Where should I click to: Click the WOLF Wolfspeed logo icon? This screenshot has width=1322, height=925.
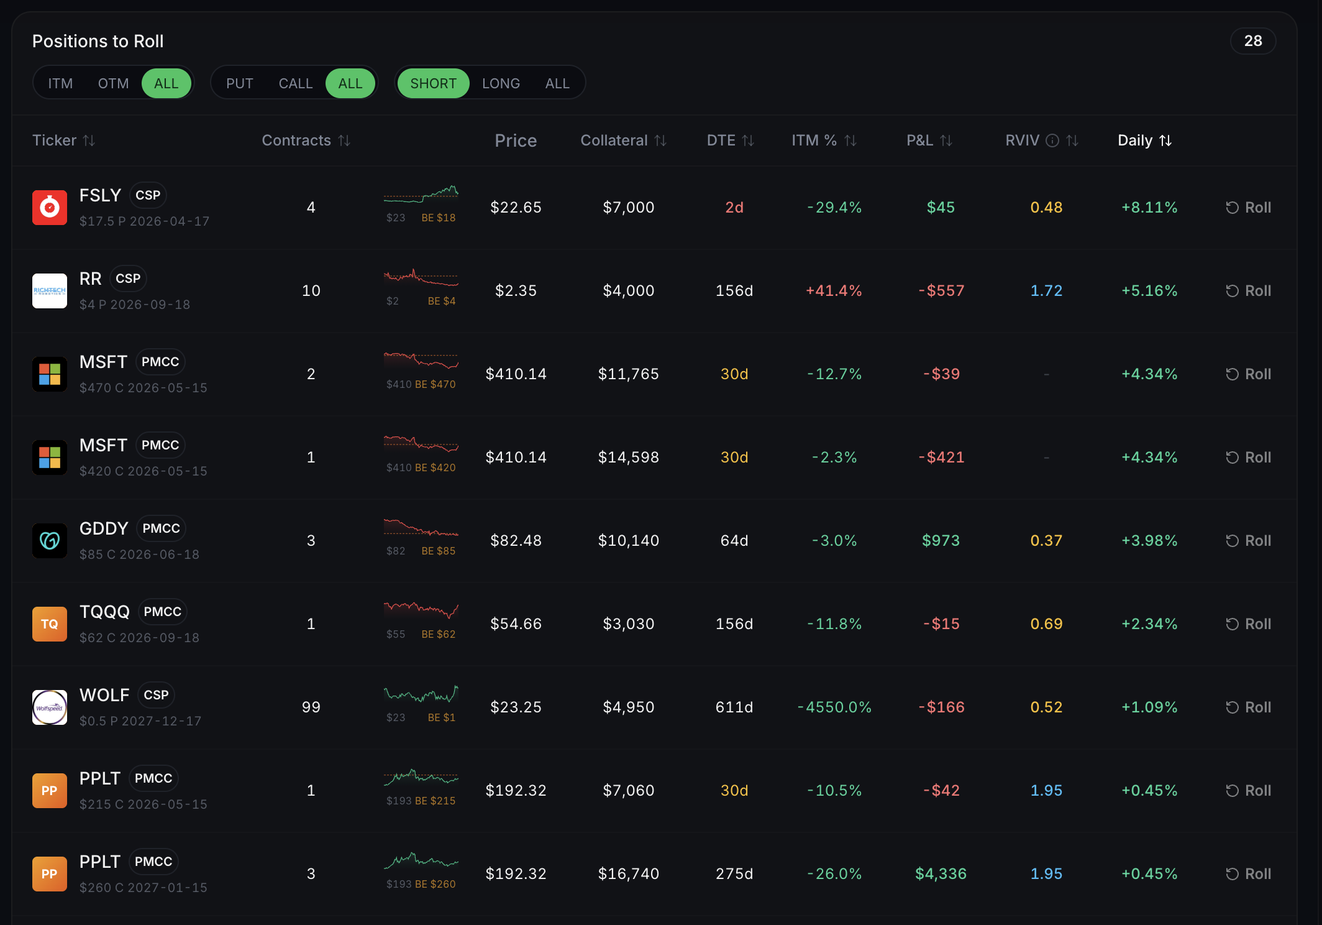(50, 707)
